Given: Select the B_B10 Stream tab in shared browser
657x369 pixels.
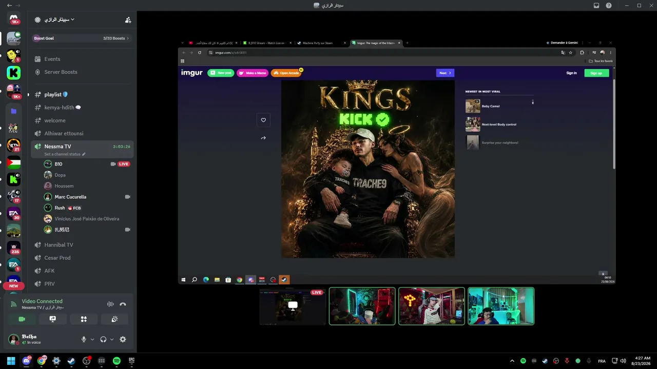Looking at the screenshot, I should pyautogui.click(x=266, y=43).
